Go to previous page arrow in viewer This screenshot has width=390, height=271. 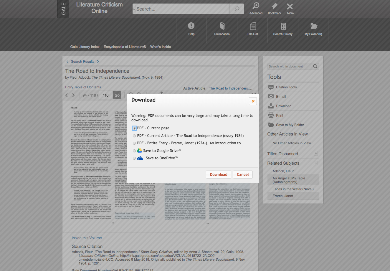tap(67, 95)
